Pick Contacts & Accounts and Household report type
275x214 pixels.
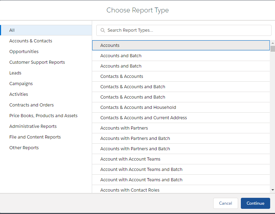click(x=181, y=108)
